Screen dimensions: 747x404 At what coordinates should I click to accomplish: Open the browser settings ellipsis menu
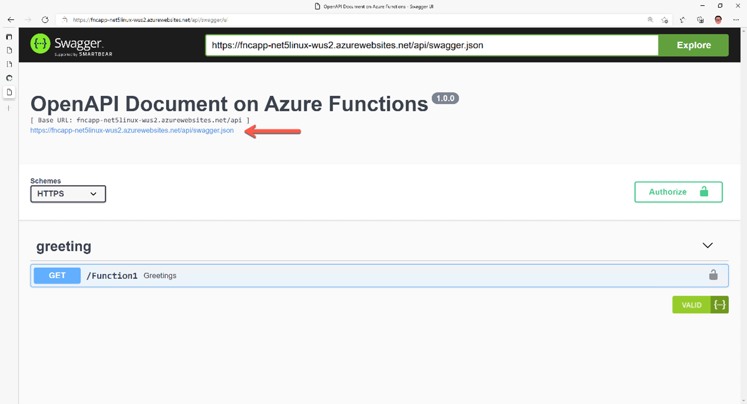tap(736, 19)
